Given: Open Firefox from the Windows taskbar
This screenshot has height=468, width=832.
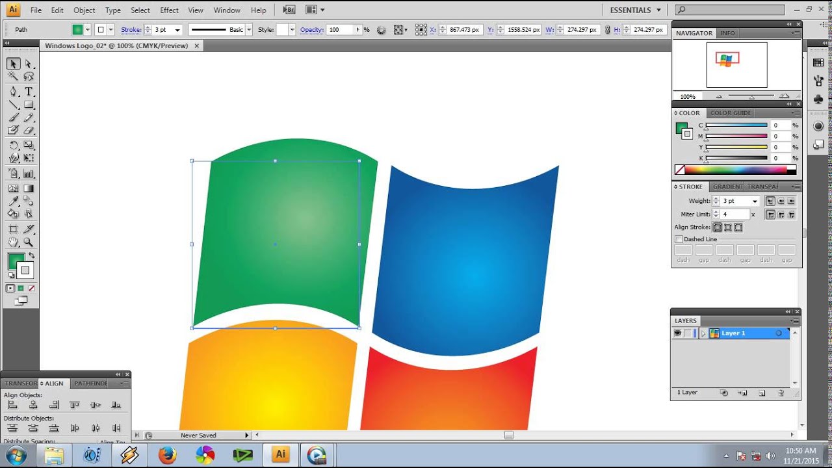Looking at the screenshot, I should tap(167, 454).
